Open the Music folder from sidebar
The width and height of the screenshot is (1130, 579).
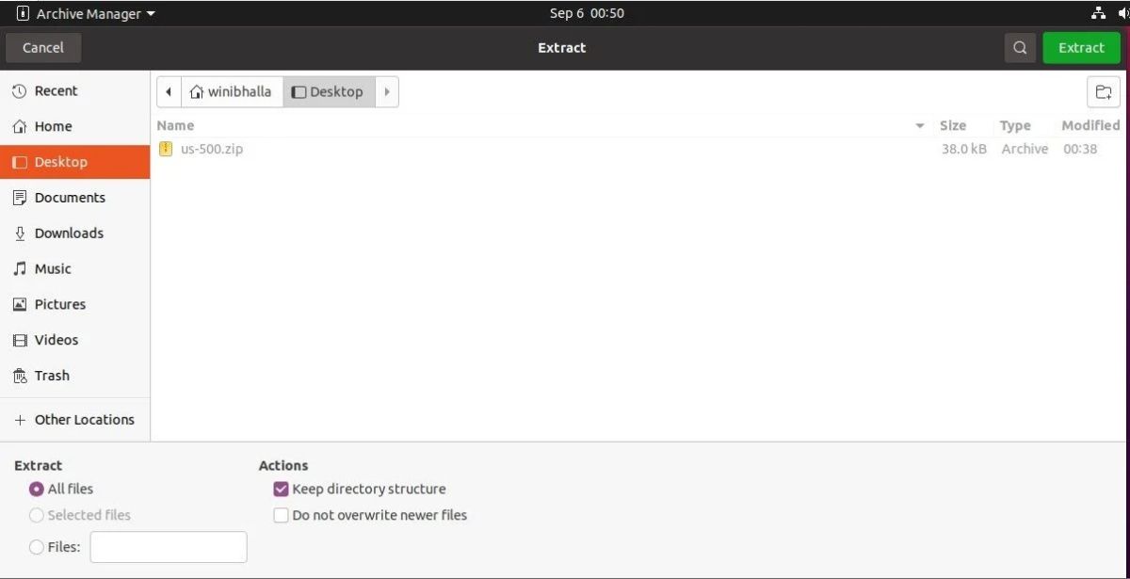[52, 268]
